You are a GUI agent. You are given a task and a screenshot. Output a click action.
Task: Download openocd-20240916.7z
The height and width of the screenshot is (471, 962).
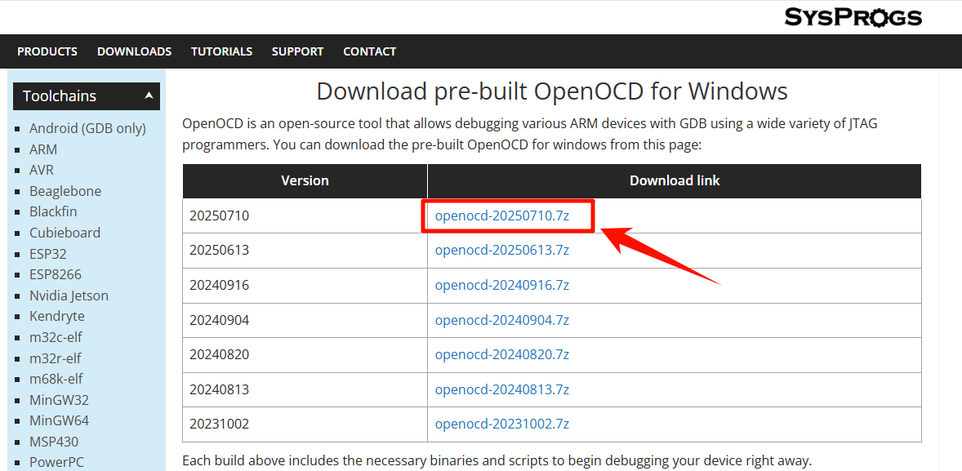[502, 285]
